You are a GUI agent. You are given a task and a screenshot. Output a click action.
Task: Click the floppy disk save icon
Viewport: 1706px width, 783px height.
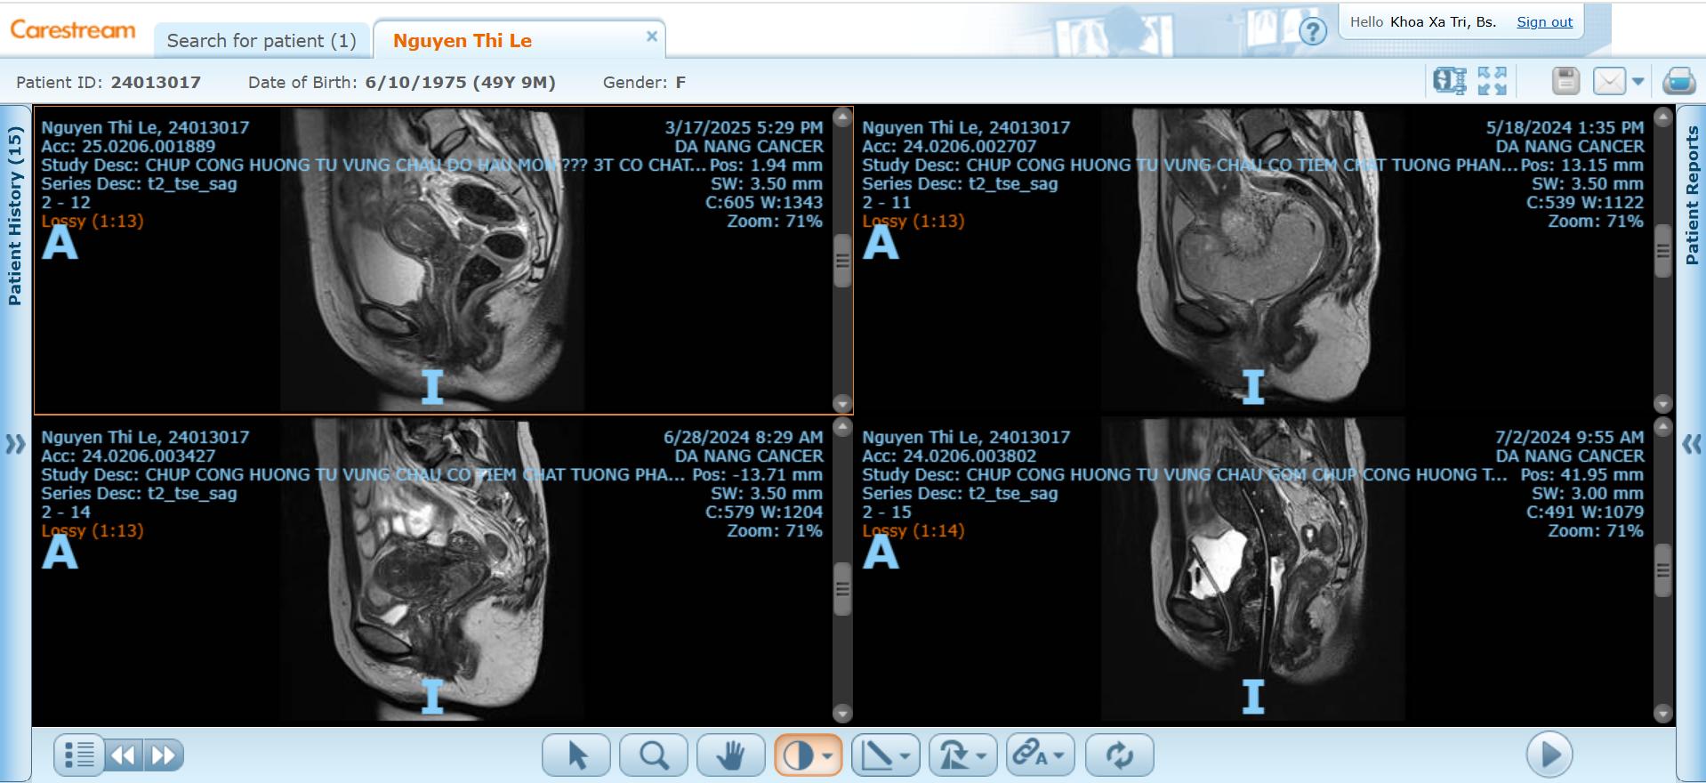(1565, 81)
